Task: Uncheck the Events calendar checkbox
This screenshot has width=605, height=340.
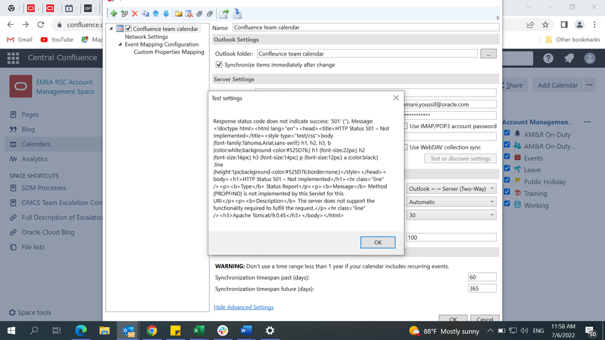Action: tap(507, 157)
